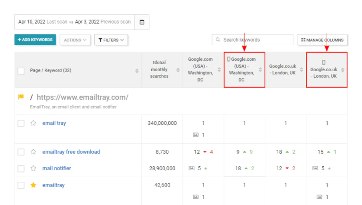Unstar the 'emailtray' keyword
The image size is (362, 205).
click(x=33, y=185)
